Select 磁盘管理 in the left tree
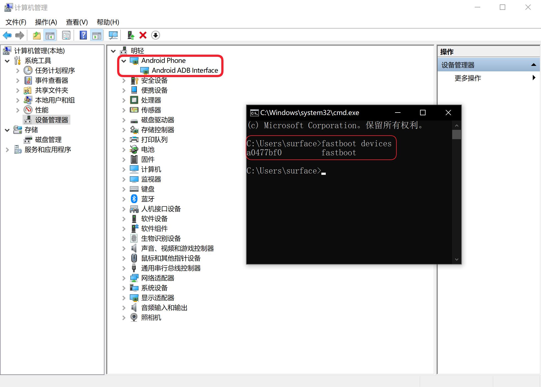 coord(48,140)
